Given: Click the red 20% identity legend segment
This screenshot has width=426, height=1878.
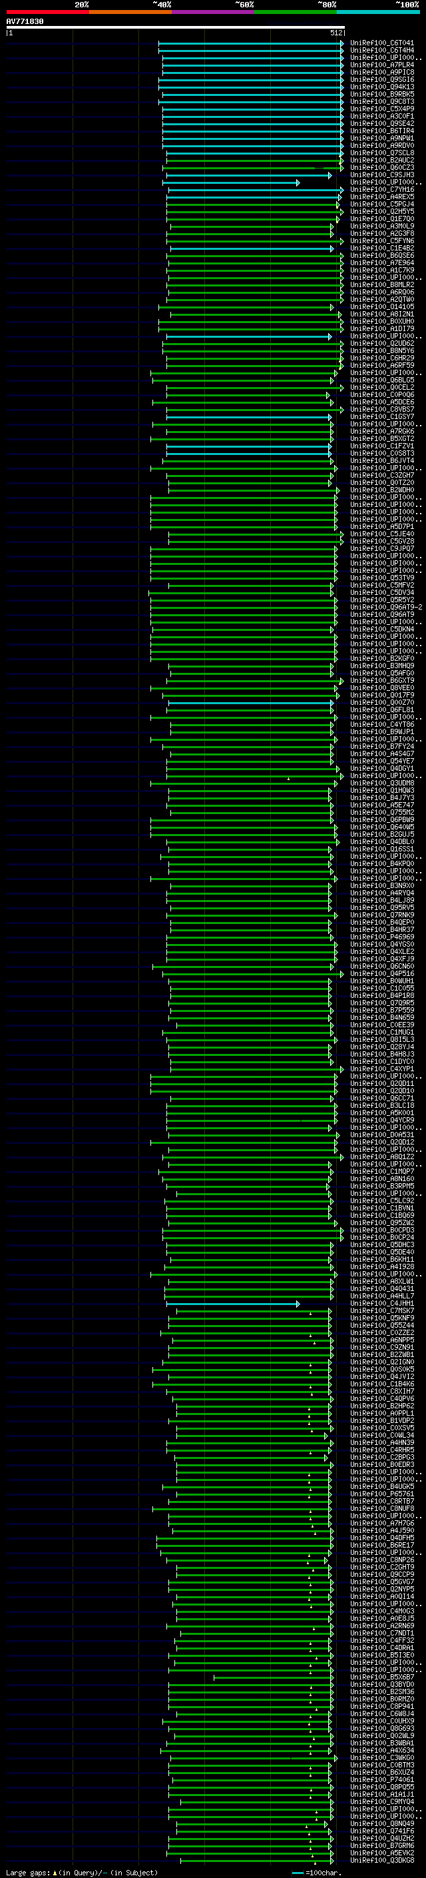Looking at the screenshot, I should (x=47, y=13).
